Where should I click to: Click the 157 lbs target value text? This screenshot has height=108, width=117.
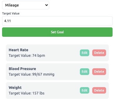pyautogui.click(x=38, y=93)
